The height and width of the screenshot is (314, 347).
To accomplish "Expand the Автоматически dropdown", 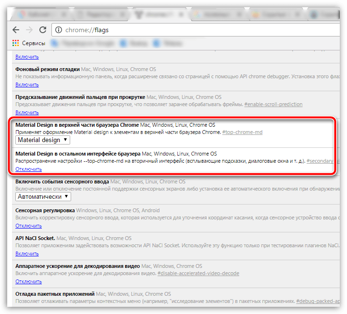I will coord(43,196).
